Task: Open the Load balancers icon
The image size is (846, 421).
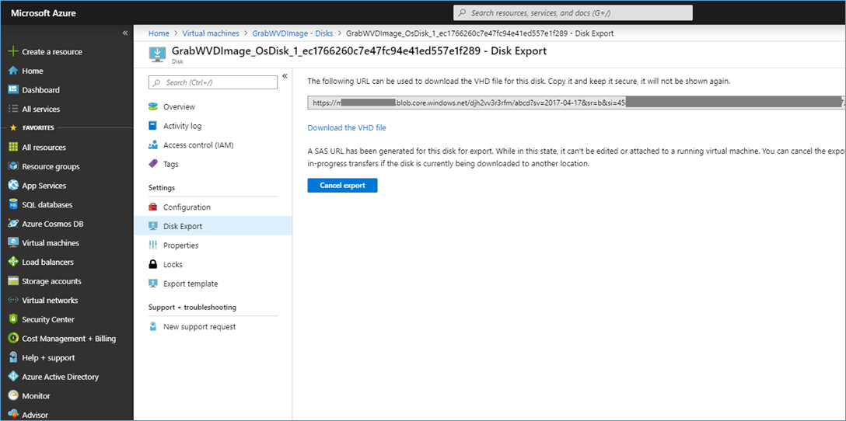Action: pos(13,262)
